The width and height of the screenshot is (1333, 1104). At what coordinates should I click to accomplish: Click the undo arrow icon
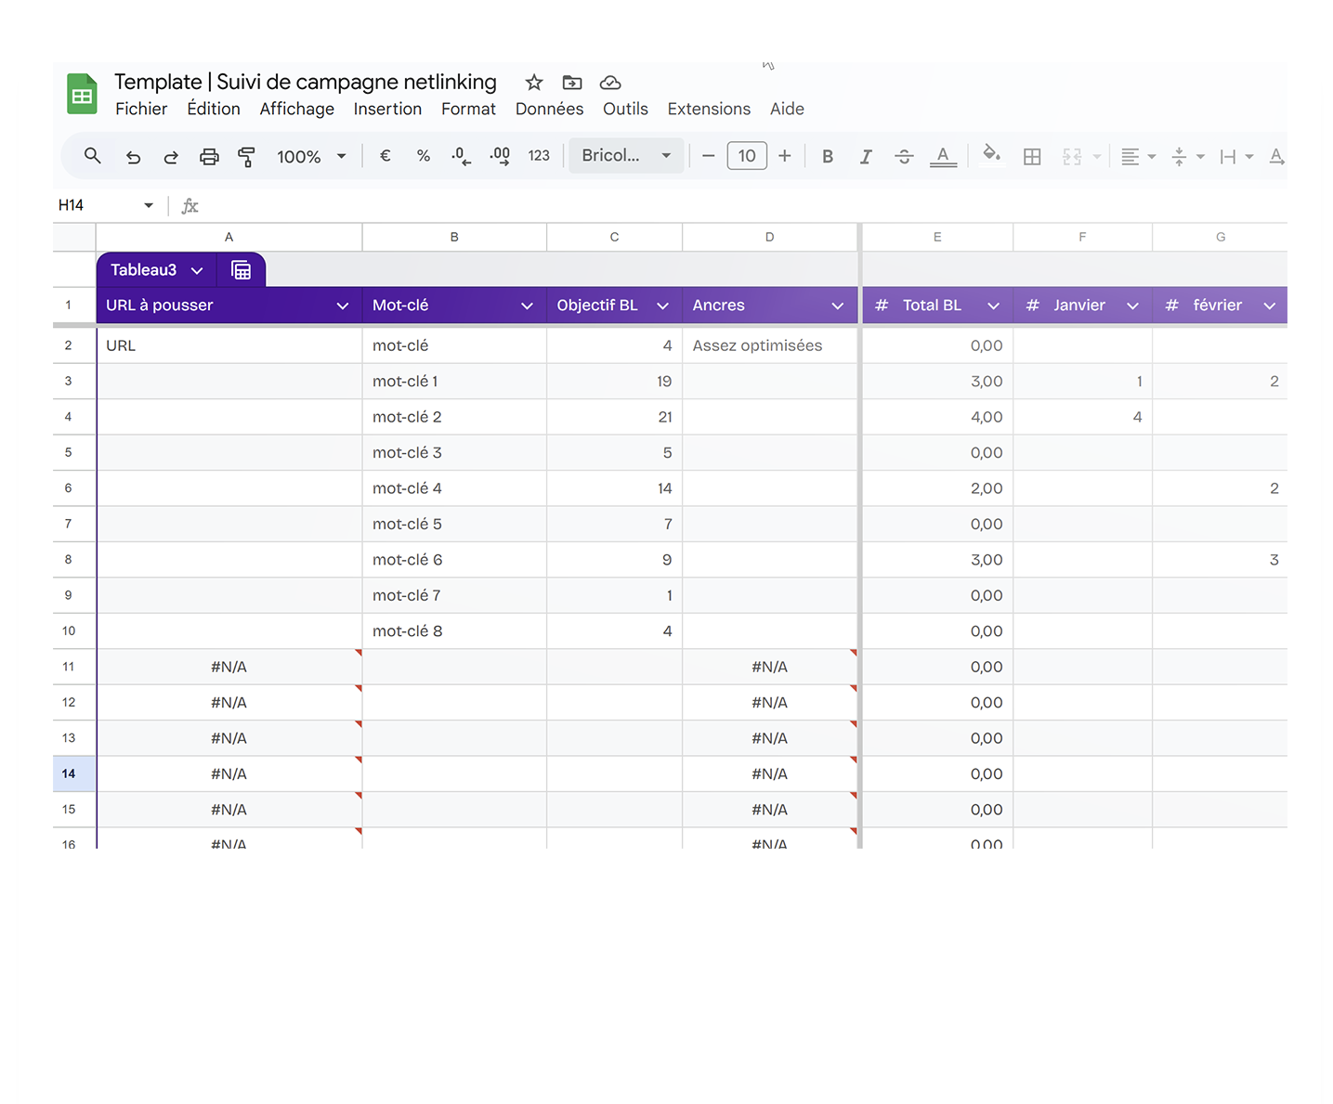pos(133,157)
